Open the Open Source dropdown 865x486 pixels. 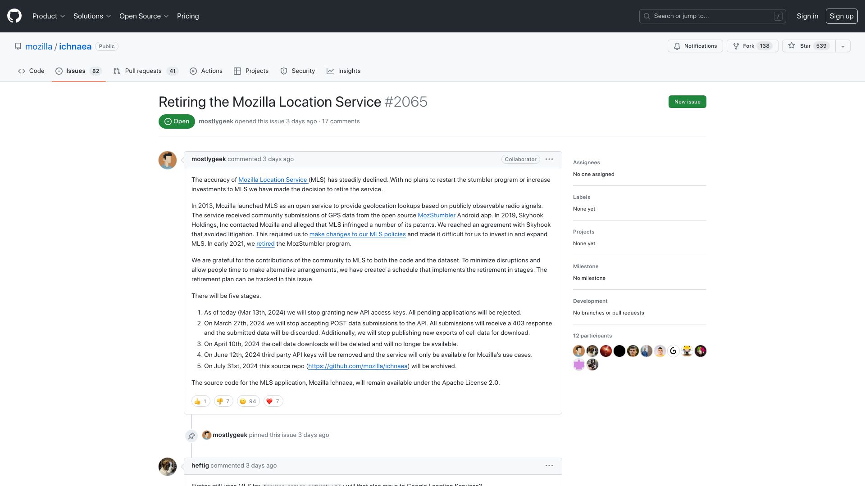(144, 16)
